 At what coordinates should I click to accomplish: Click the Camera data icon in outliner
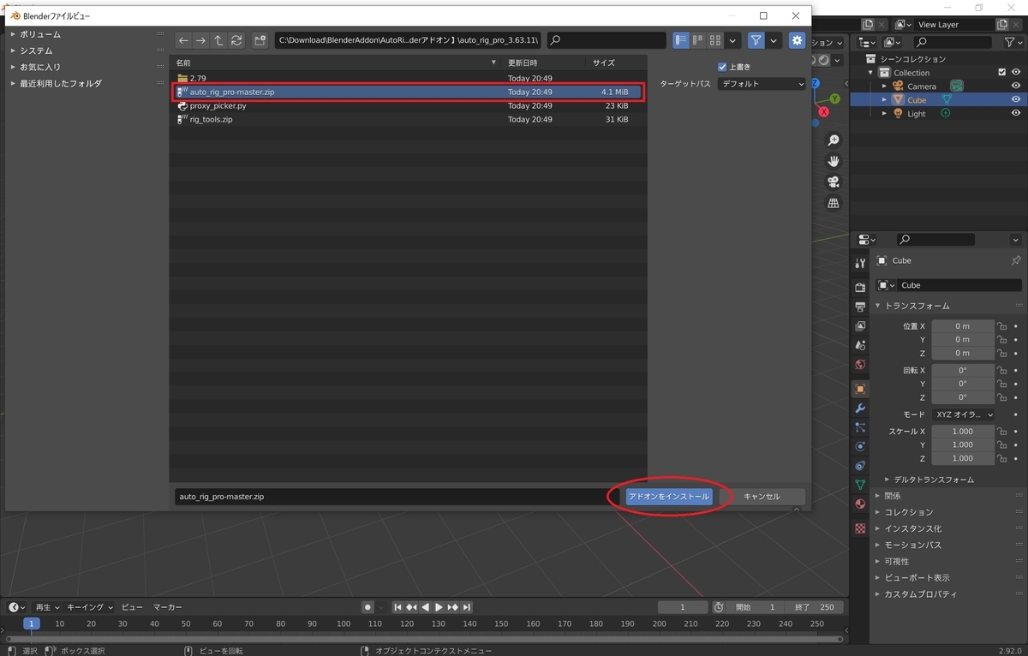(x=957, y=86)
